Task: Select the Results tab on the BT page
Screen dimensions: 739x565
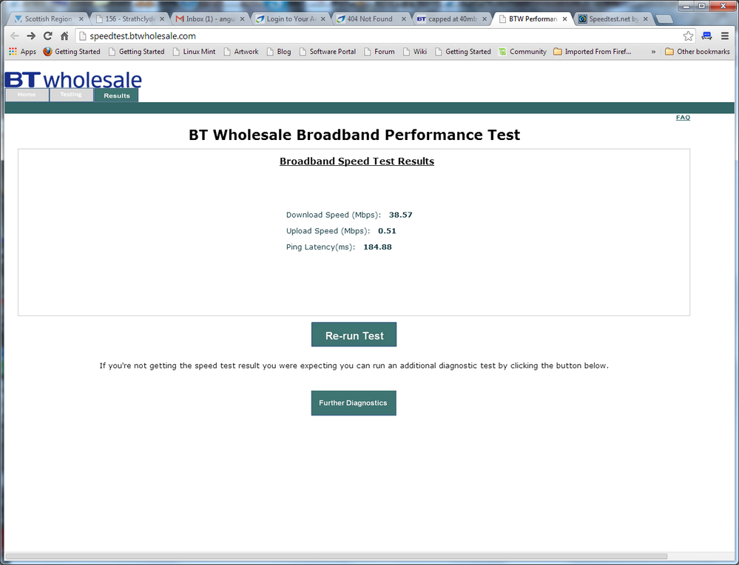Action: click(x=115, y=96)
